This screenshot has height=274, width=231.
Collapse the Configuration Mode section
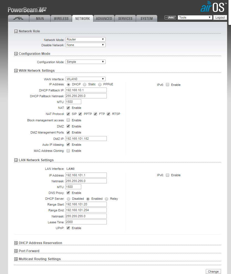click(16, 54)
